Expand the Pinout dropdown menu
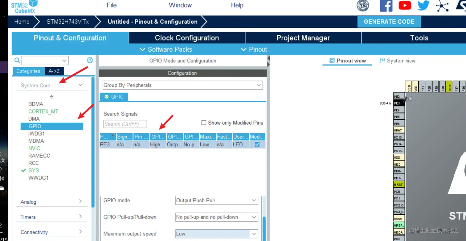The image size is (466, 241). click(x=254, y=49)
